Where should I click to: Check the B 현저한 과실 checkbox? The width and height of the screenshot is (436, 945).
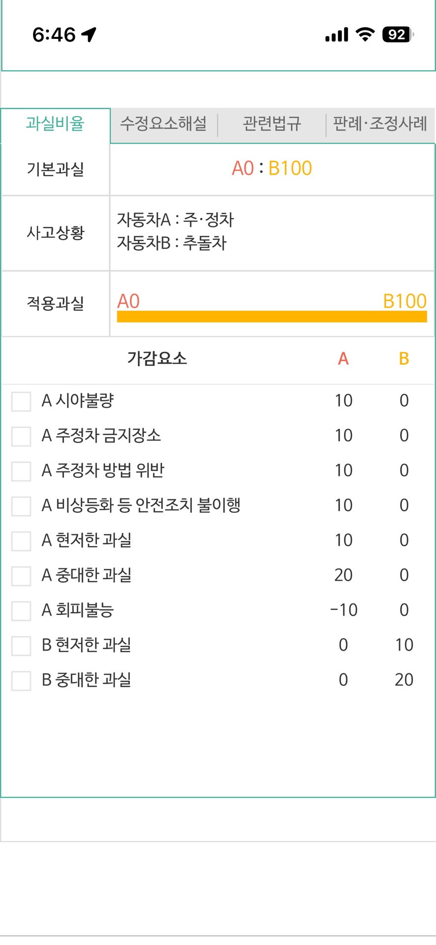pos(21,646)
